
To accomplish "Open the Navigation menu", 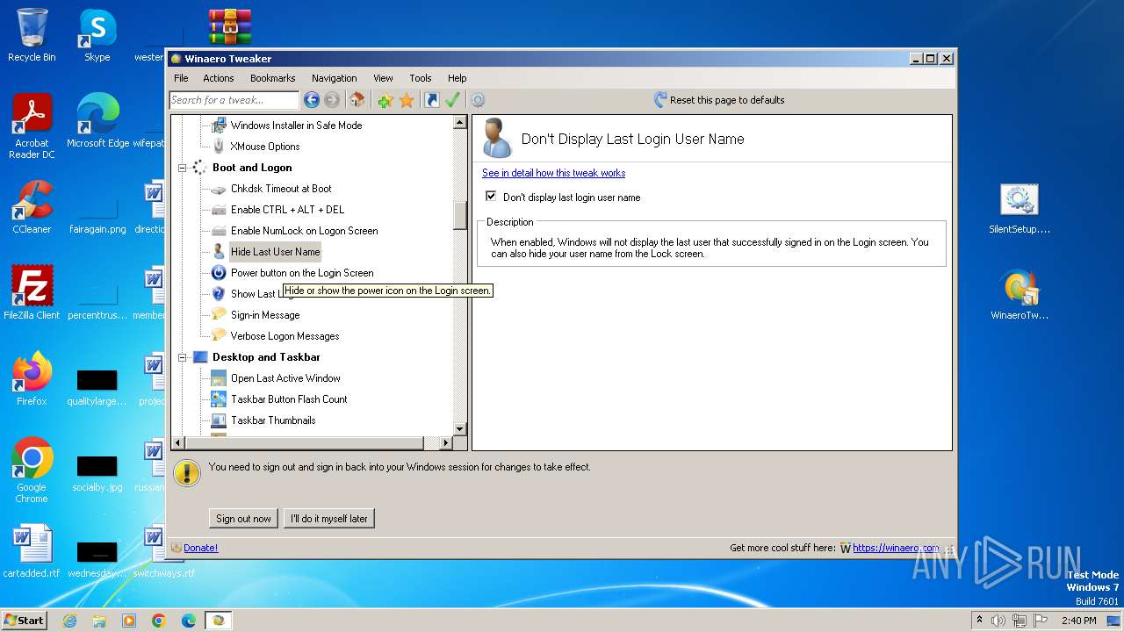I will 335,78.
